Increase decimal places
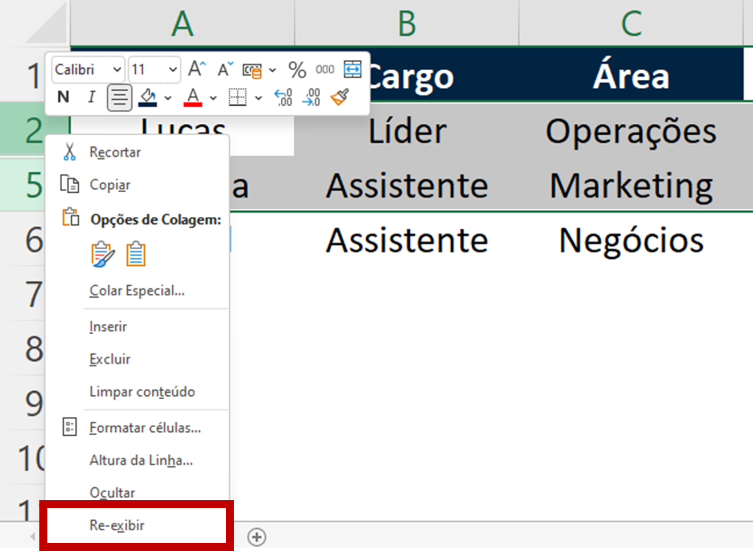 pyautogui.click(x=284, y=98)
